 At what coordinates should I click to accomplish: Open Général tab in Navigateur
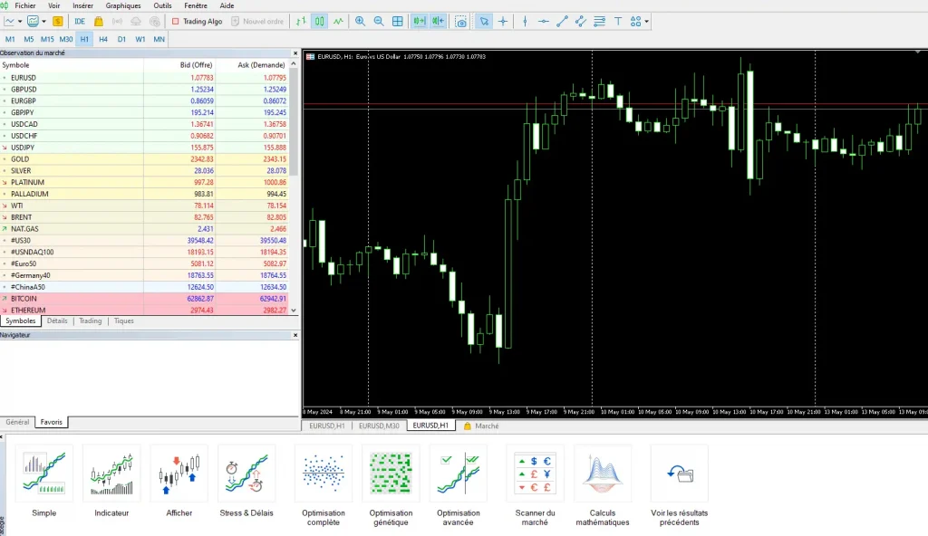[x=17, y=422]
